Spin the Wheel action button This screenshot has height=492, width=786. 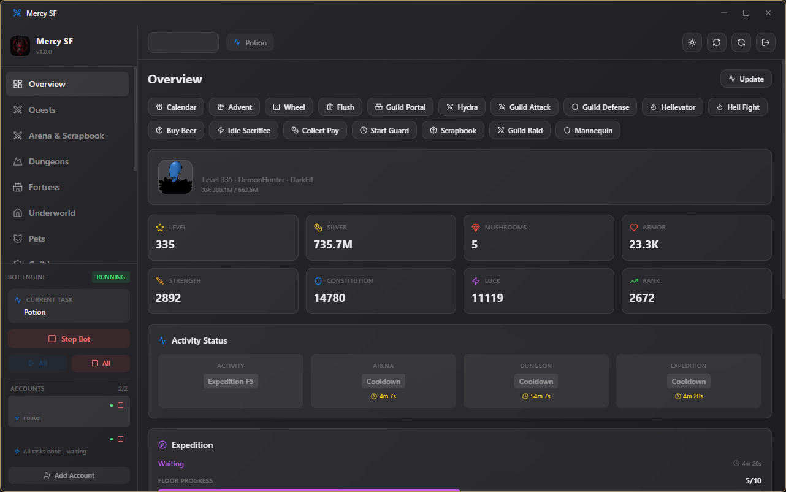click(289, 107)
